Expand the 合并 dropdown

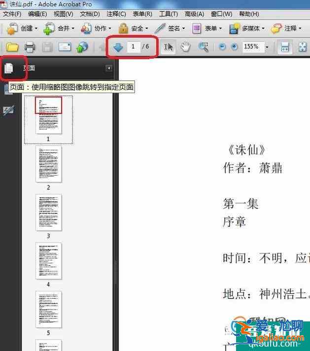73,29
